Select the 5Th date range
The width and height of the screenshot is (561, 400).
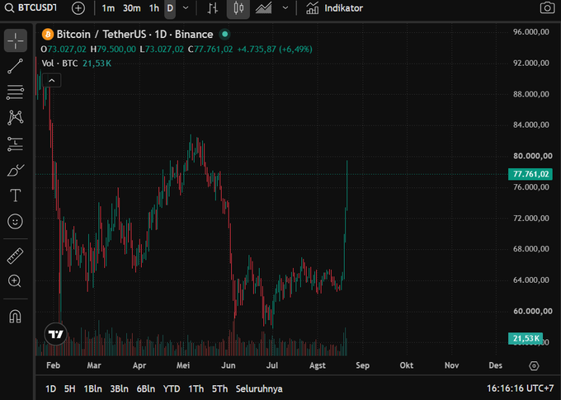(219, 388)
